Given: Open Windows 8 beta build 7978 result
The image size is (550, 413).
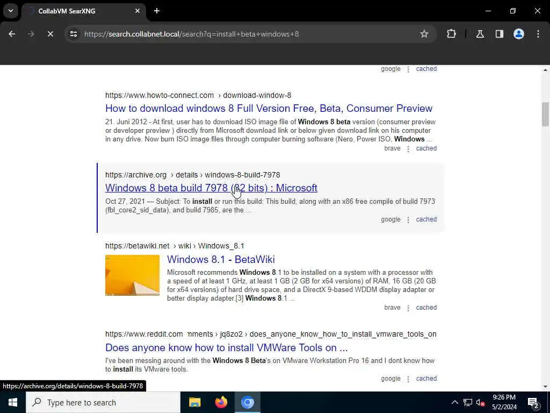Looking at the screenshot, I should tap(211, 188).
